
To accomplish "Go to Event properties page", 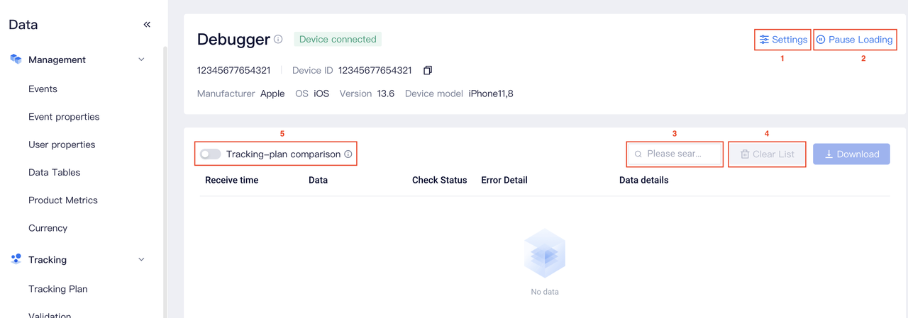I will (x=64, y=117).
